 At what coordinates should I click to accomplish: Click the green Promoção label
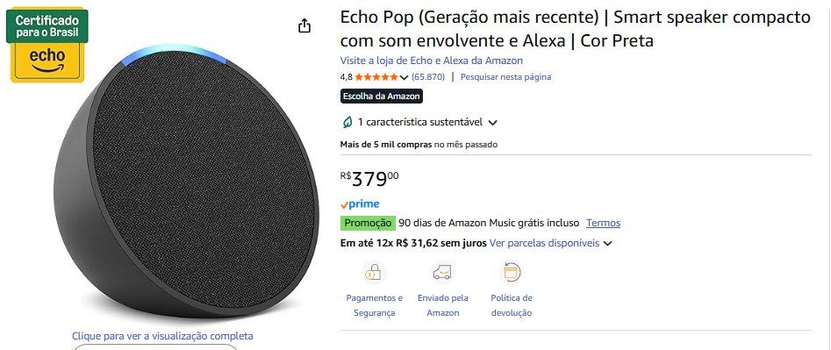tap(368, 223)
